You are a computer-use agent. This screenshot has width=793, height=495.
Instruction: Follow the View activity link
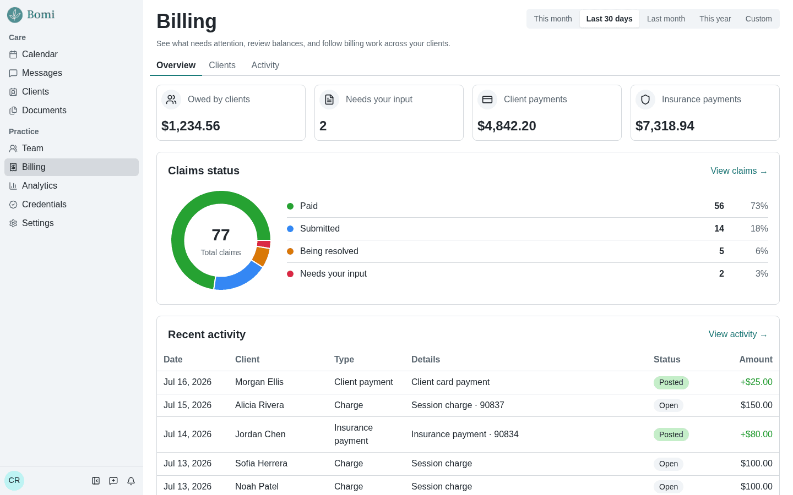coord(738,334)
